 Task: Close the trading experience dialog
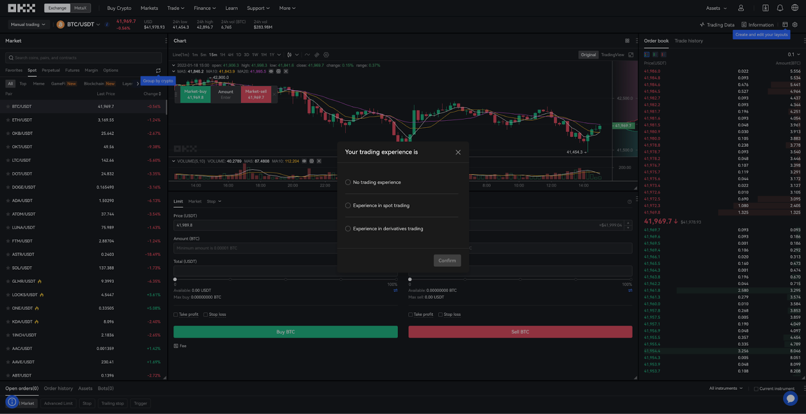458,152
